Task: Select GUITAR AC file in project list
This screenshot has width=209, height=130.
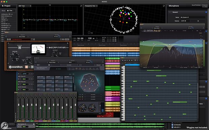Action: pyautogui.click(x=5, y=24)
